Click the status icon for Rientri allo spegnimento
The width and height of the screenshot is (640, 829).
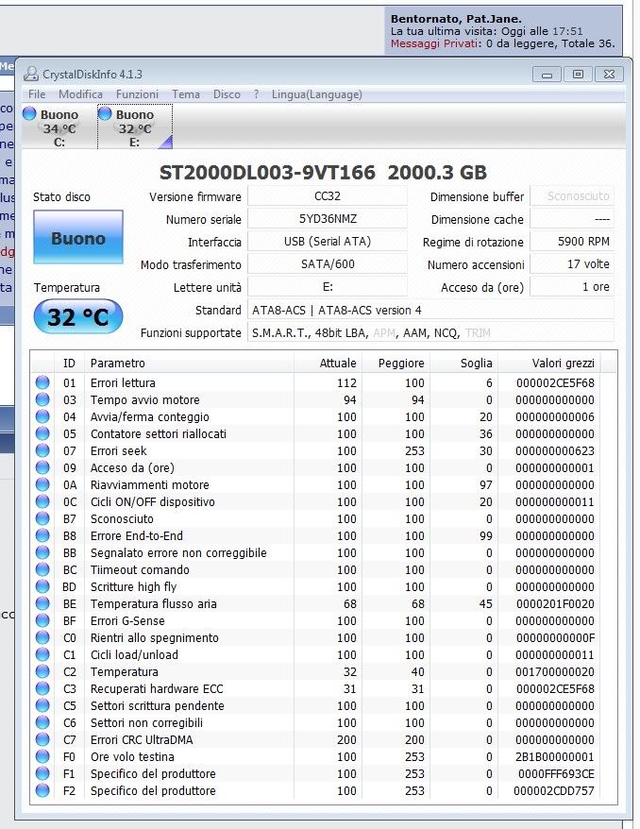point(42,637)
